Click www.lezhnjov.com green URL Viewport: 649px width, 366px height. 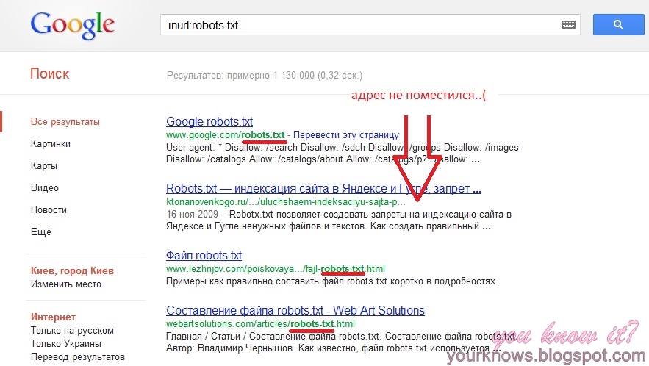tap(275, 269)
